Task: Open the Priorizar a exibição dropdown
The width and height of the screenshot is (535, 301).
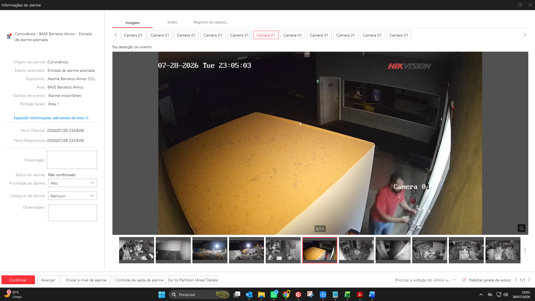Action: (x=425, y=280)
